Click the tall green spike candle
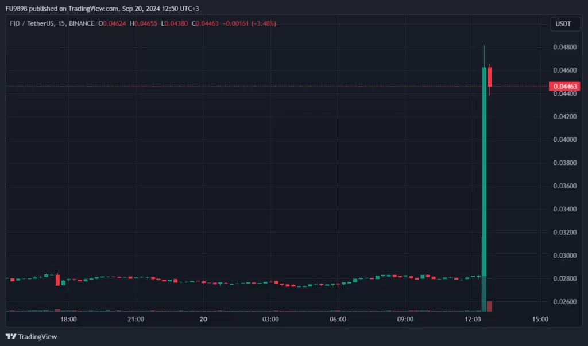 (484, 172)
